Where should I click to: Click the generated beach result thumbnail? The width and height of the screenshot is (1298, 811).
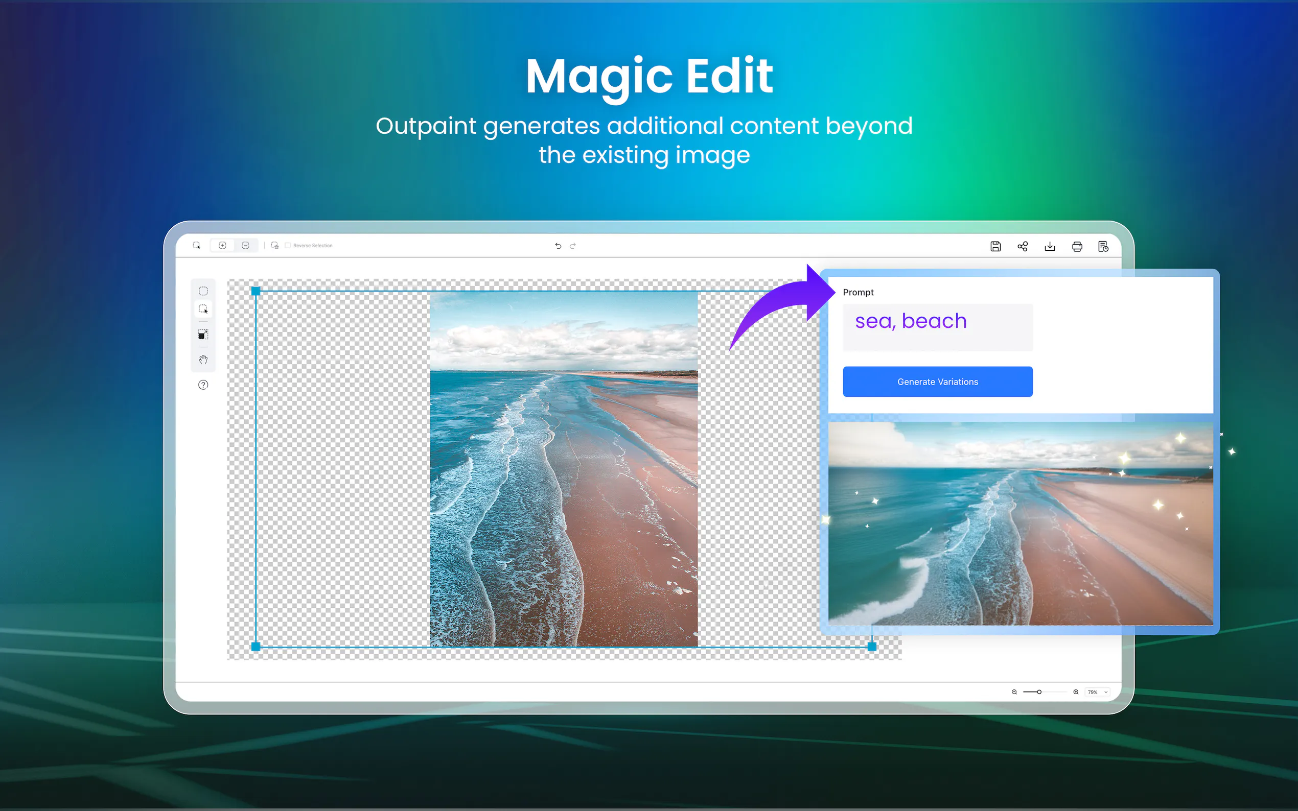1019,523
